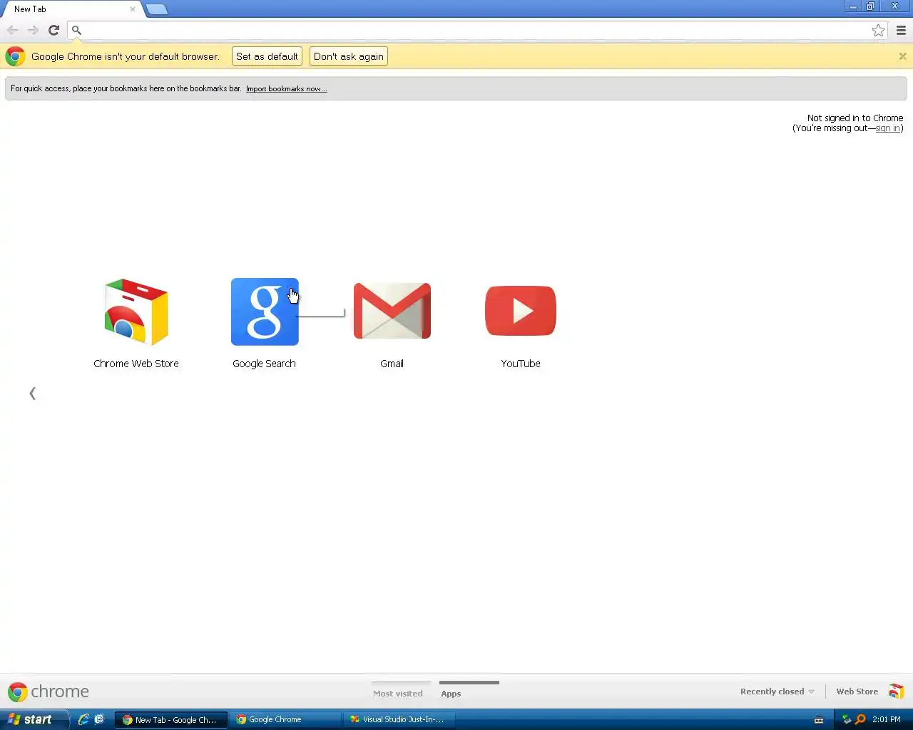The image size is (913, 730).
Task: Open a new tab with the tab button
Action: coord(156,9)
